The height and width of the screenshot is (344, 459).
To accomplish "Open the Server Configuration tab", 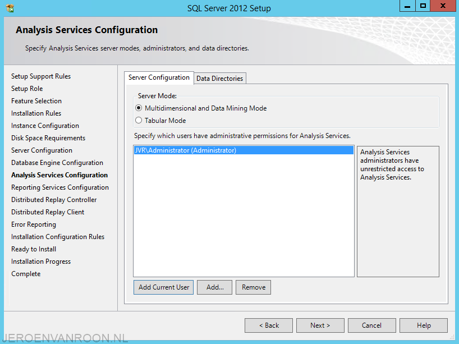I will 159,77.
